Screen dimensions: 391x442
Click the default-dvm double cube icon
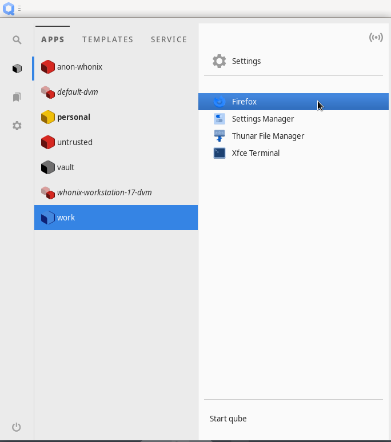pos(47,92)
